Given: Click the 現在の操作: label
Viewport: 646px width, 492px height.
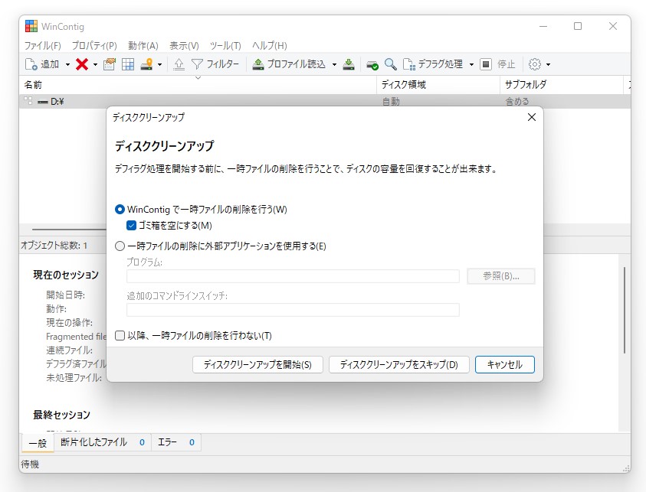Looking at the screenshot, I should 69,322.
